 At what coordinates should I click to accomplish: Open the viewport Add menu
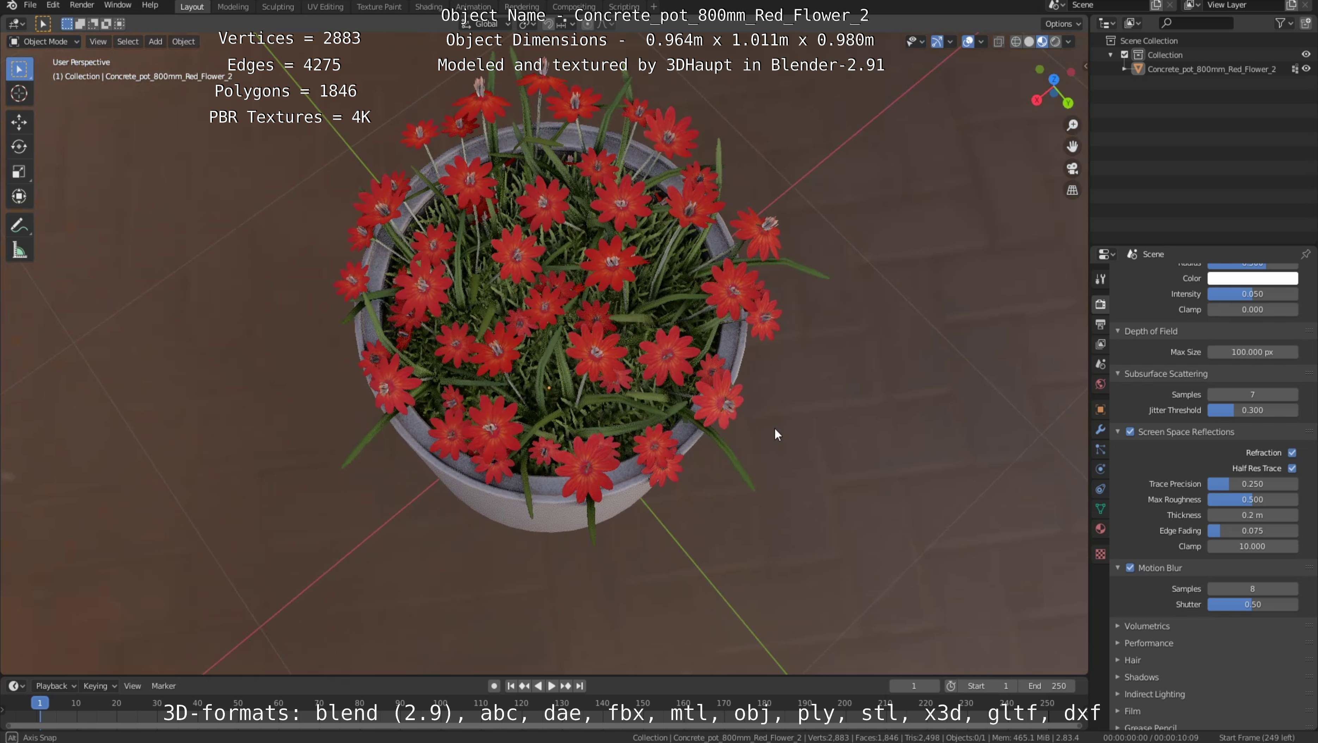coord(155,42)
